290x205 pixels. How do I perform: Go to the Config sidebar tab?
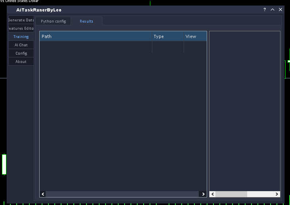coord(21,53)
